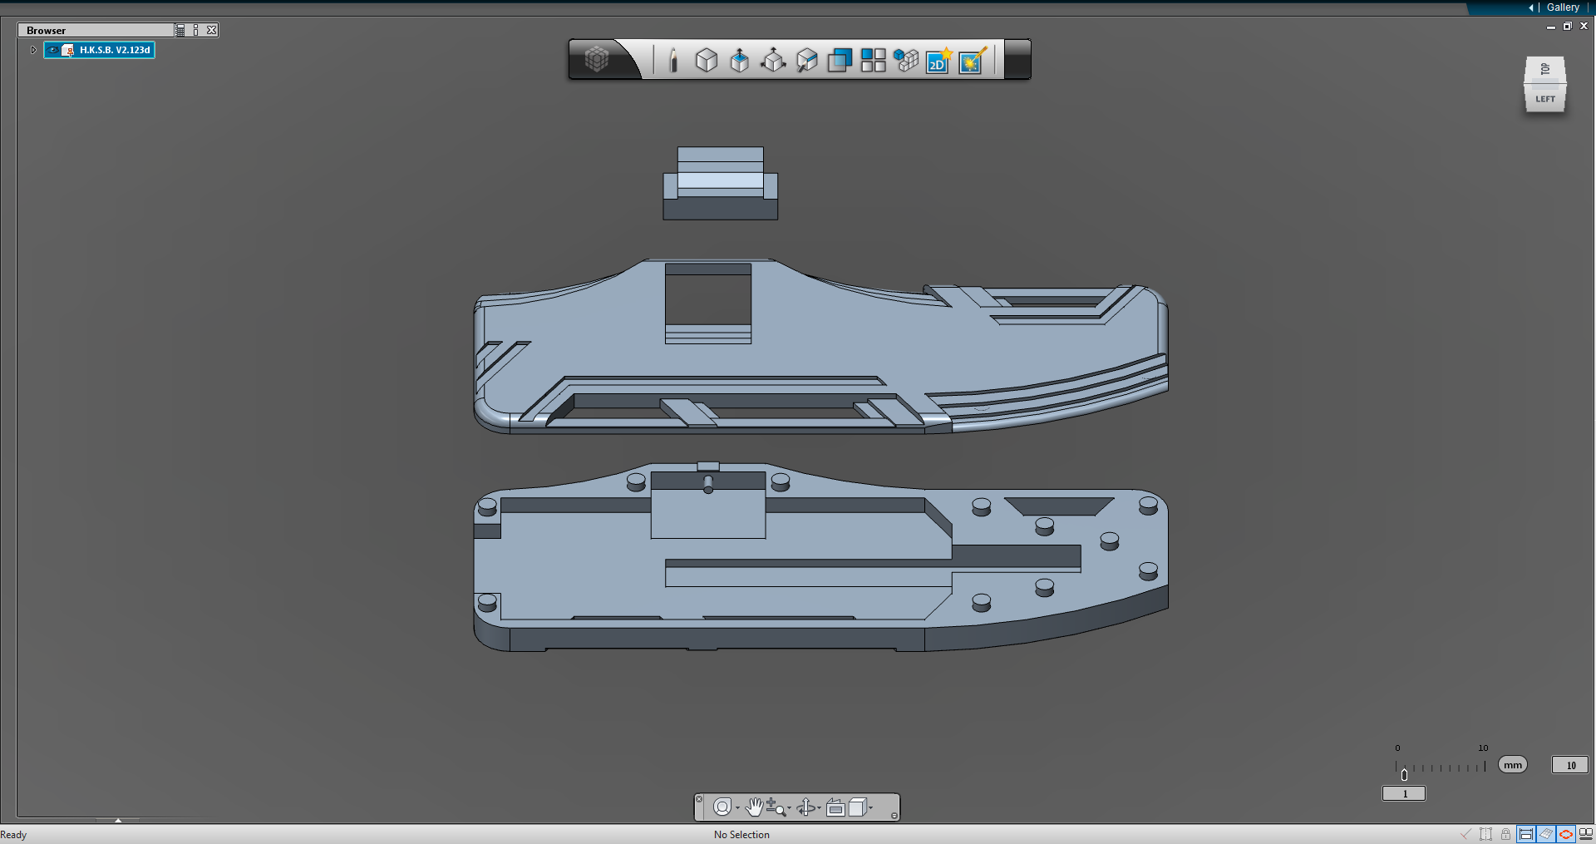
Task: Click the small top block part
Action: (x=721, y=184)
